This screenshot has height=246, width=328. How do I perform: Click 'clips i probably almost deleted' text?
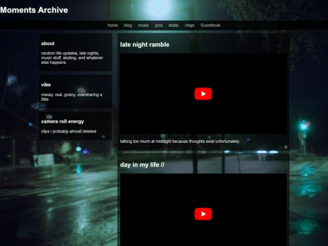[69, 131]
